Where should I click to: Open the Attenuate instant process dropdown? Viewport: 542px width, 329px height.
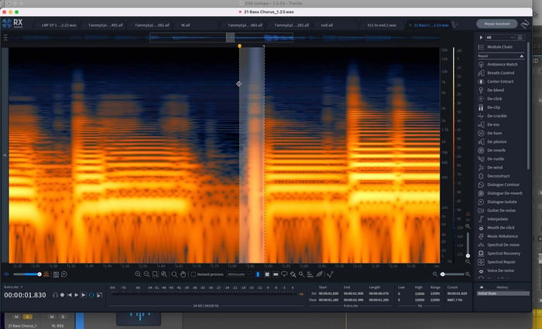(x=238, y=274)
